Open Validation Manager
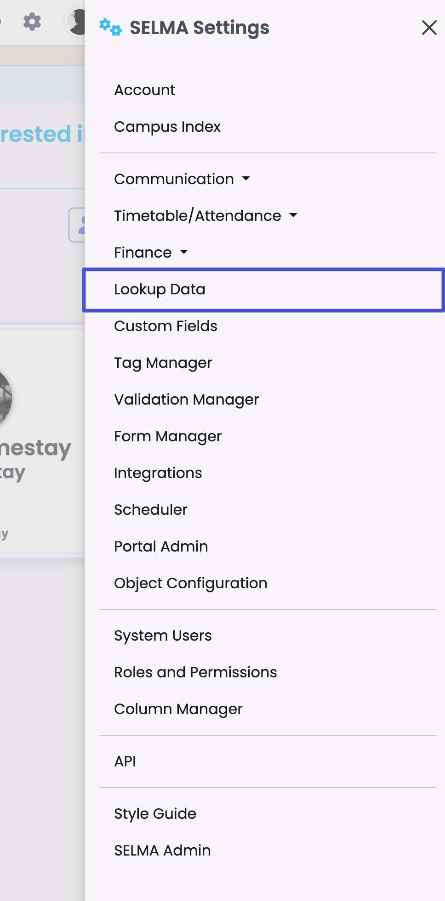 pos(186,400)
